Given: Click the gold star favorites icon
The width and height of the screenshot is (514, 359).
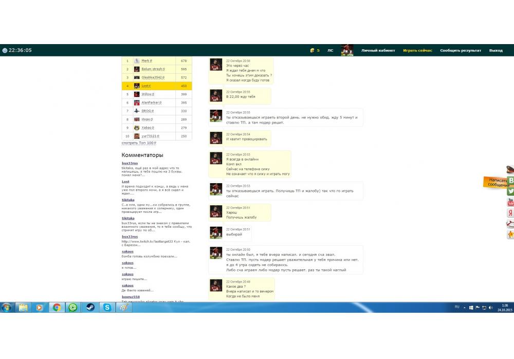Looking at the screenshot, I should (x=510, y=234).
